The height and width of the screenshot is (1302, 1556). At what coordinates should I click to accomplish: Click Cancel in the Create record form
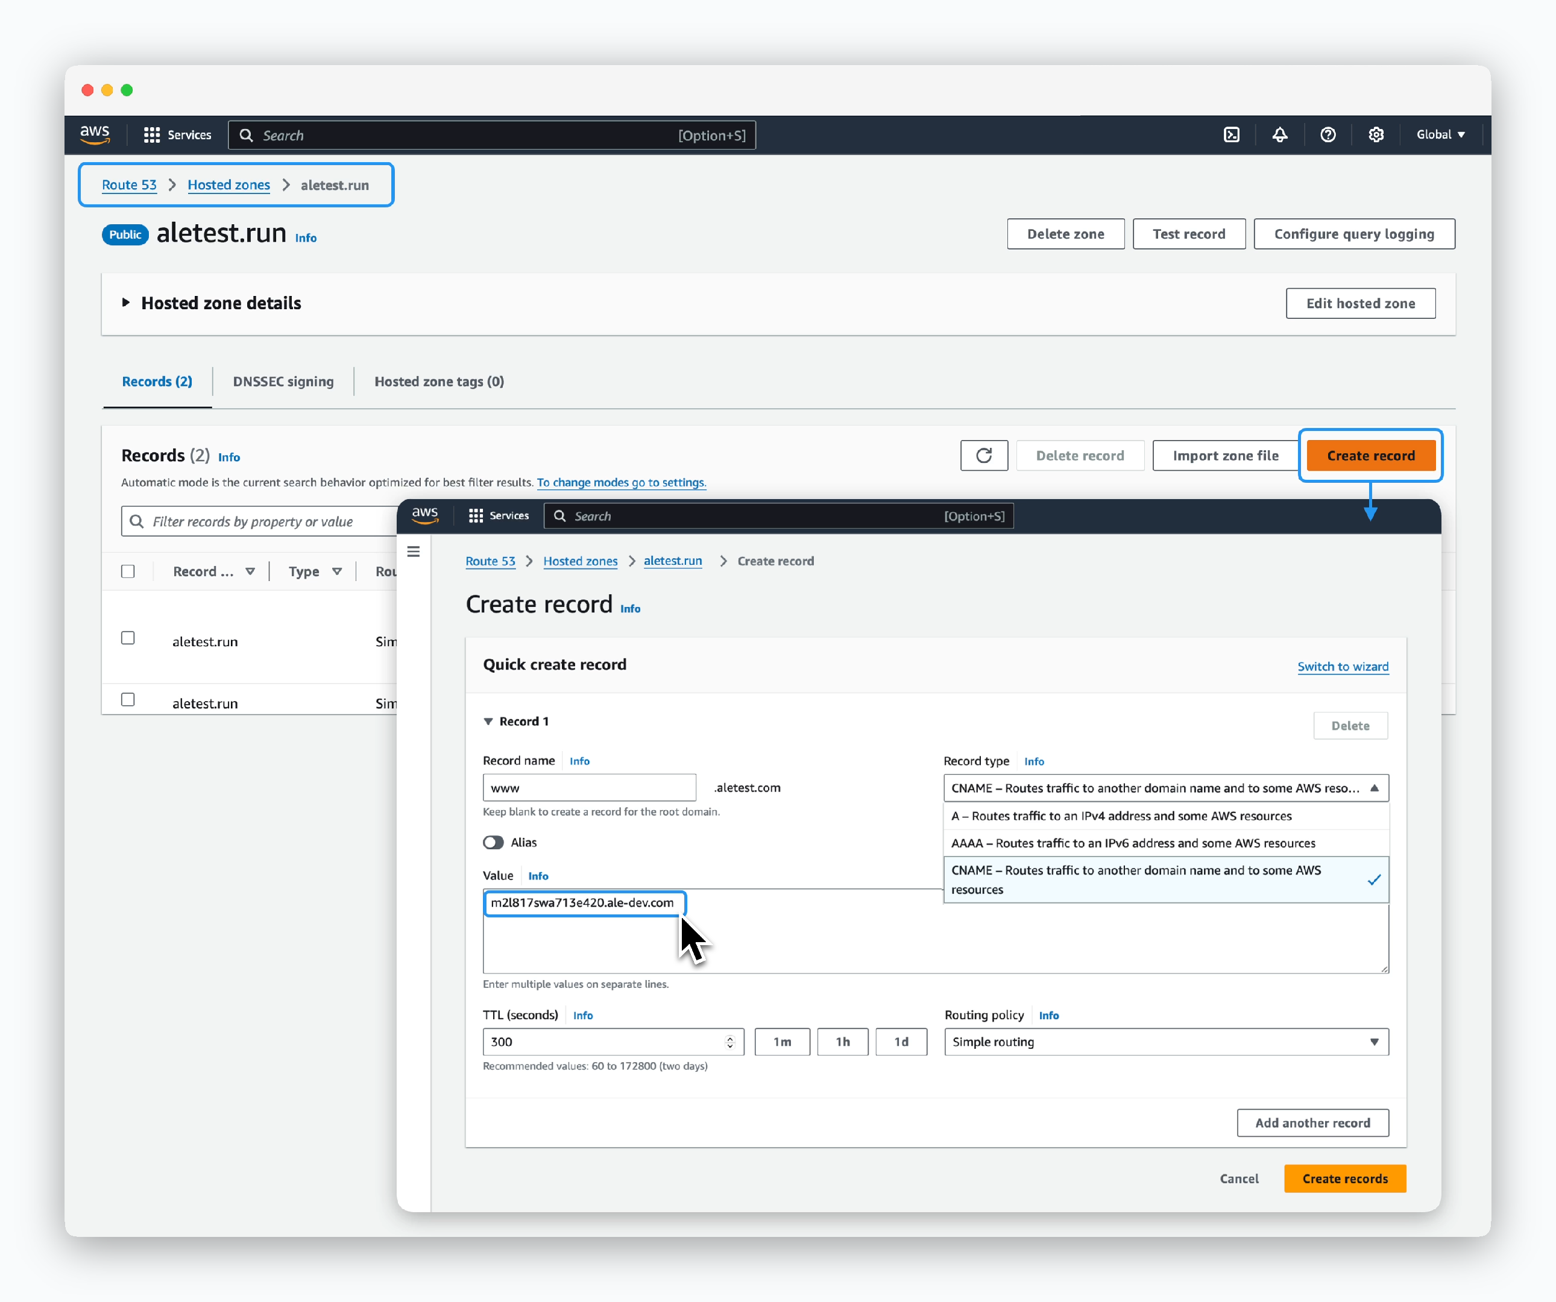[1239, 1179]
